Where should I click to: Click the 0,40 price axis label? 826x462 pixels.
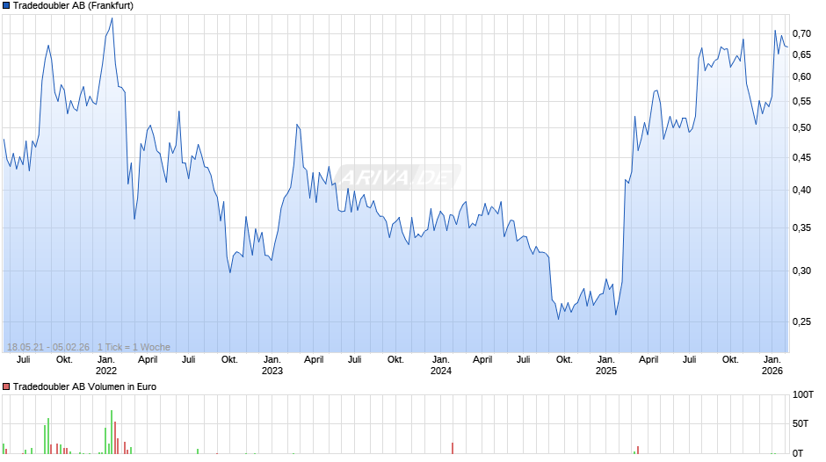(801, 190)
